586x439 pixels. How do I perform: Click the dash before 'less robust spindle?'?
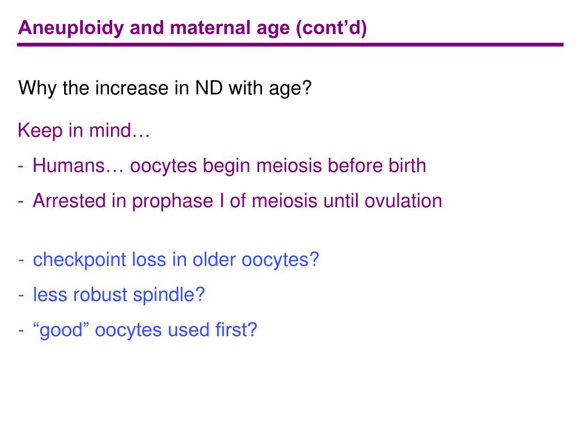click(21, 295)
